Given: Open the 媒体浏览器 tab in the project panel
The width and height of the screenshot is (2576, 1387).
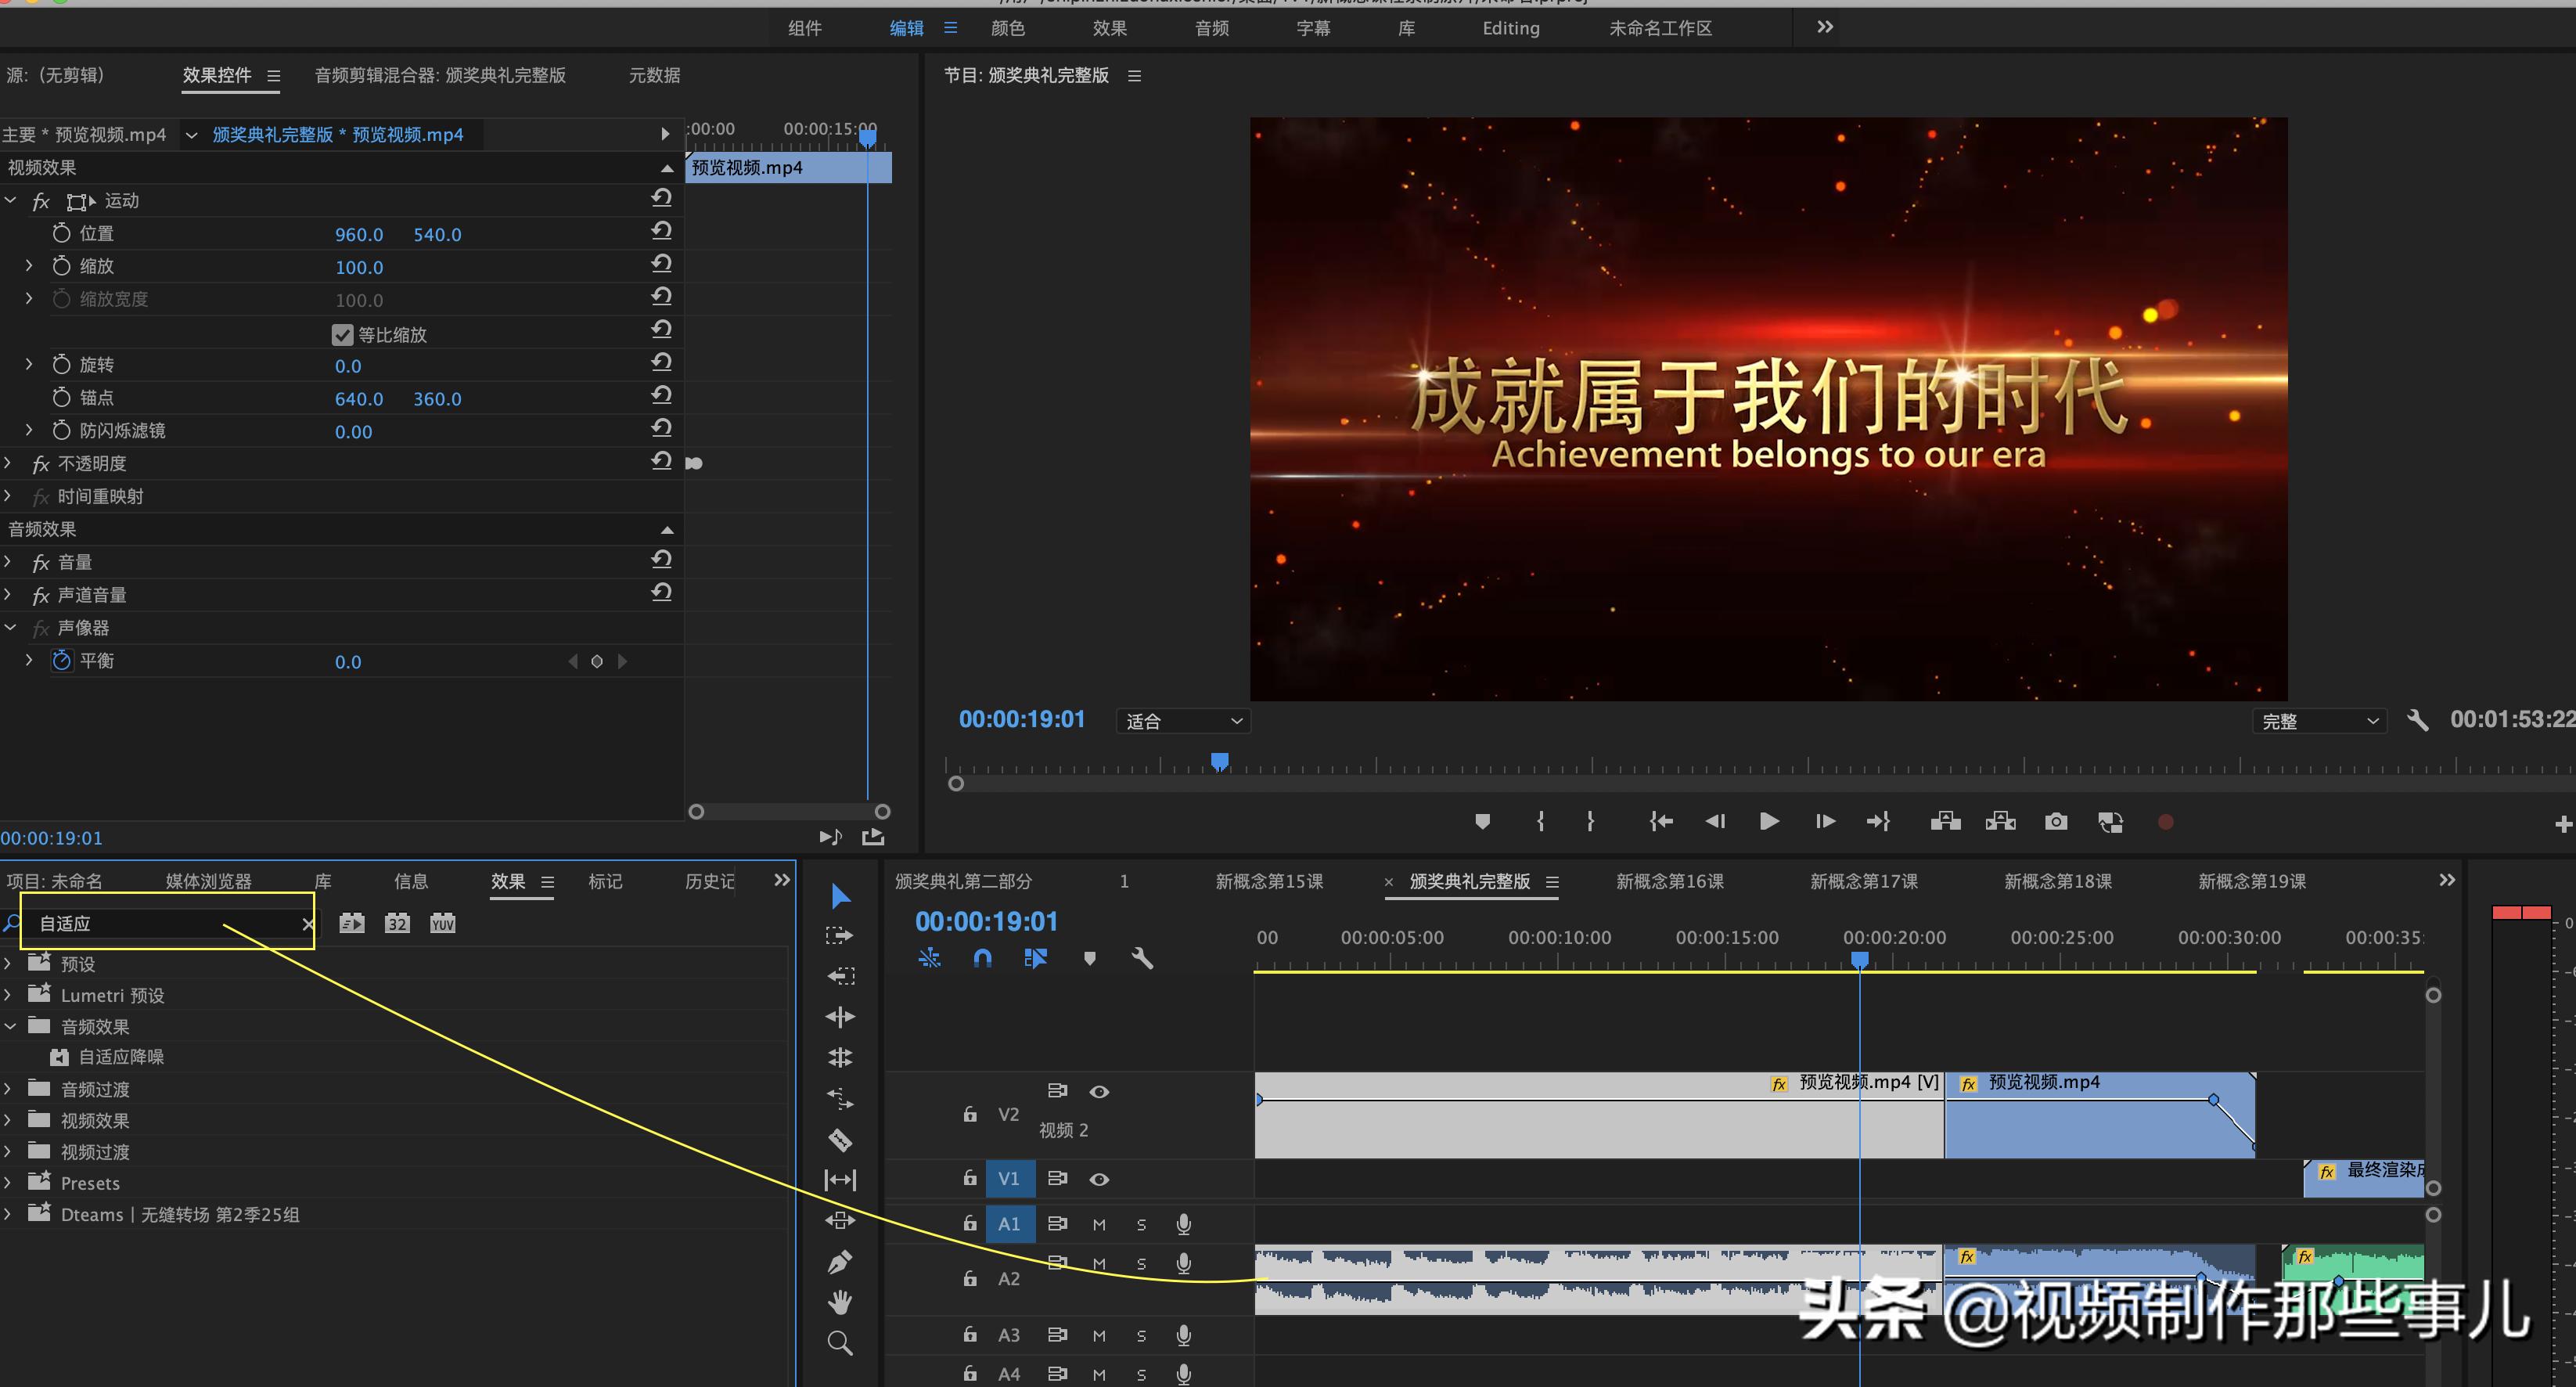Looking at the screenshot, I should pyautogui.click(x=207, y=881).
